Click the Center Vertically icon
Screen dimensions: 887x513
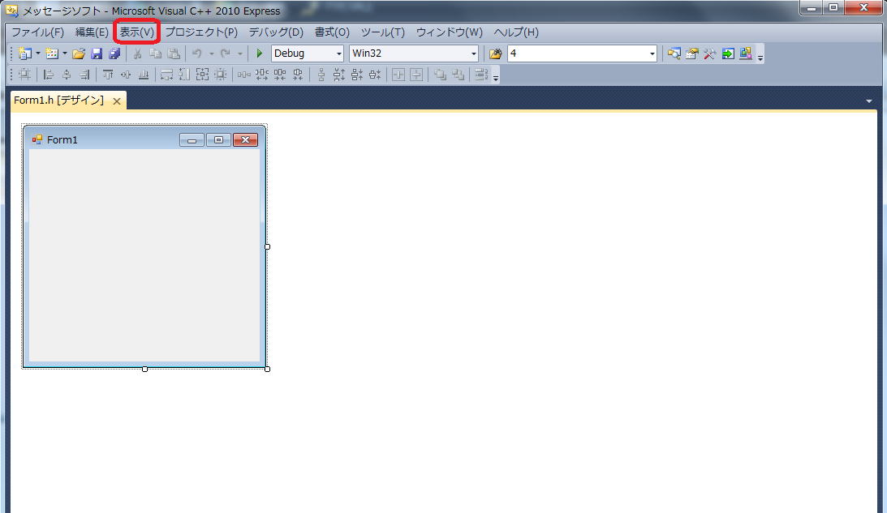point(416,75)
